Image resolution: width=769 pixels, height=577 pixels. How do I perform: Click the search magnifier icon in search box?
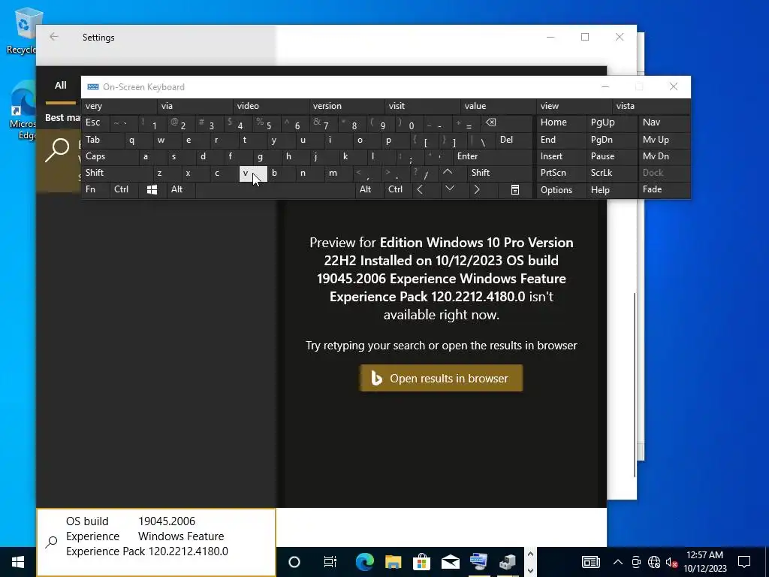click(x=52, y=542)
